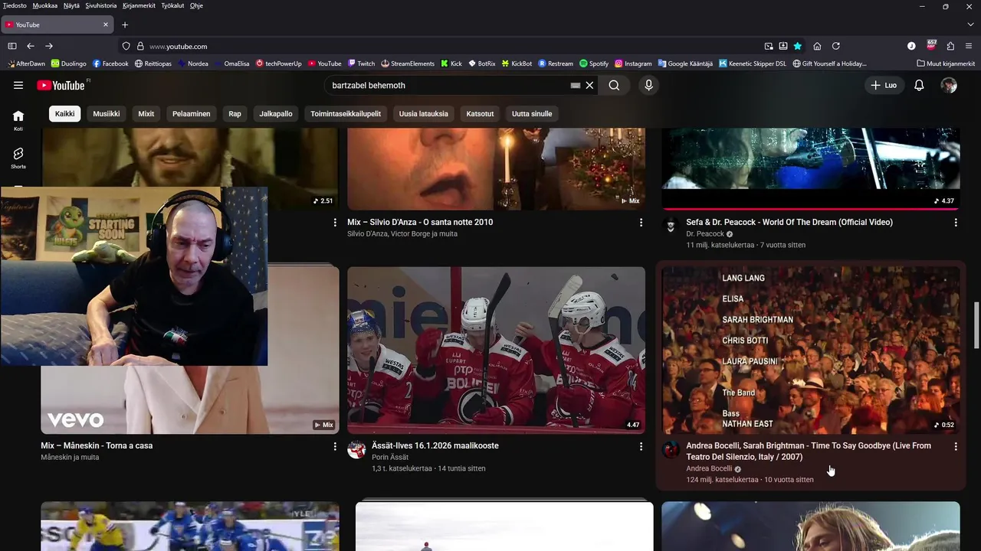981x551 pixels.
Task: Select the Kaikki filter chip
Action: [65, 114]
